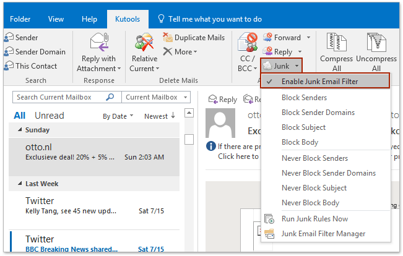
Task: Click the Uncompress All icon
Action: (376, 42)
